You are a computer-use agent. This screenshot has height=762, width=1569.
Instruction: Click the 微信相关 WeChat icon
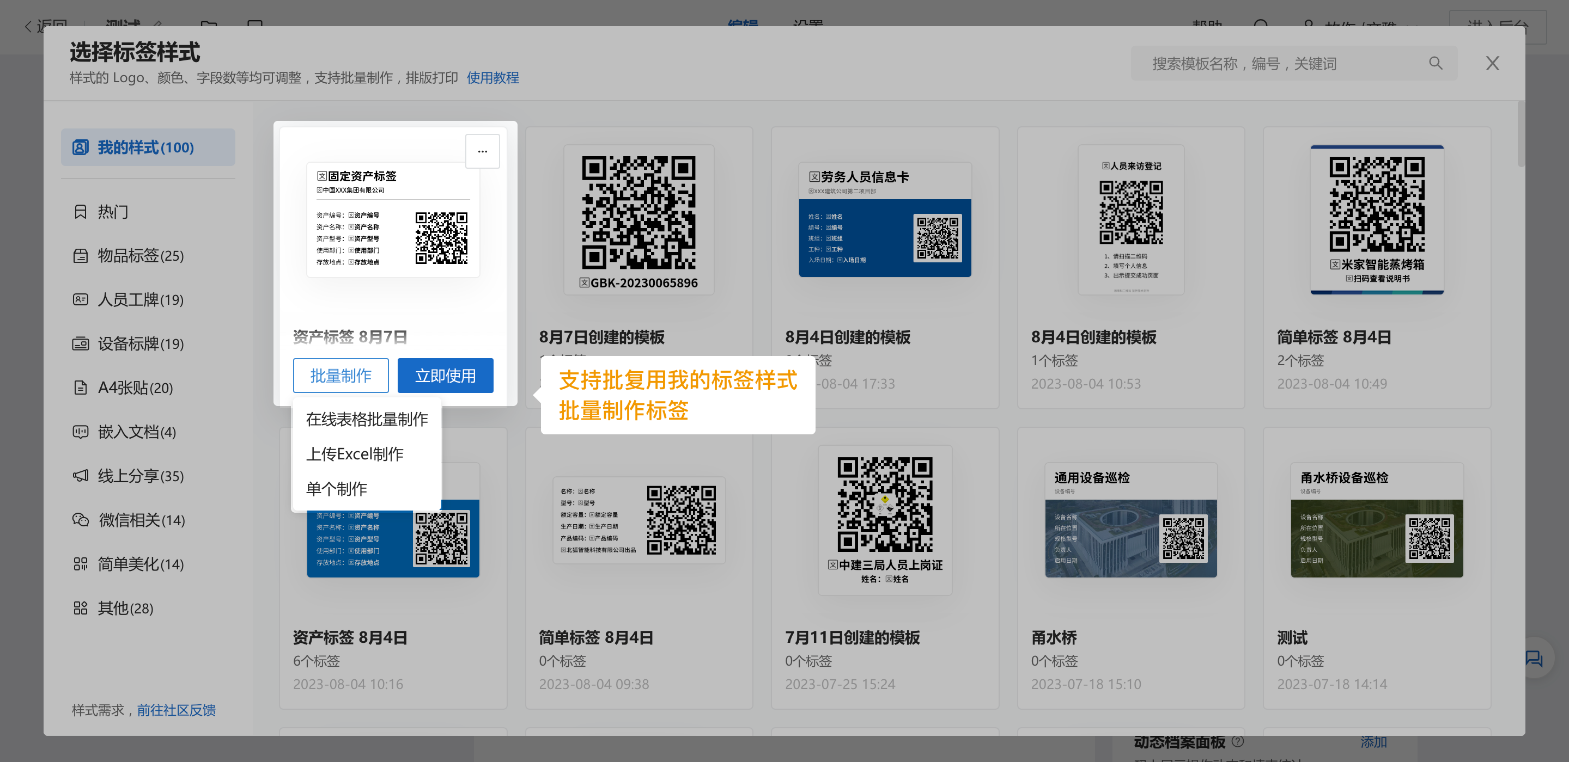[x=81, y=520]
